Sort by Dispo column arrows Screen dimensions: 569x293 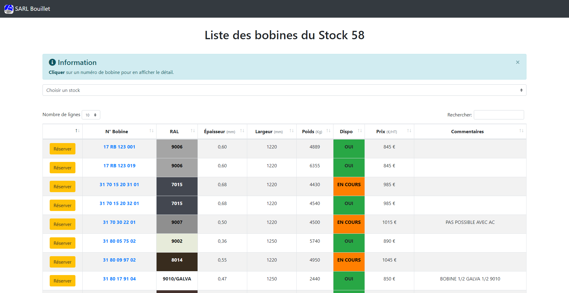[x=360, y=131]
